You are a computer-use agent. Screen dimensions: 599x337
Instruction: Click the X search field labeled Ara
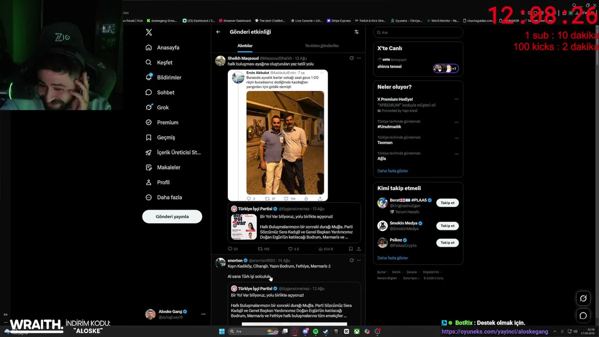pyautogui.click(x=418, y=32)
